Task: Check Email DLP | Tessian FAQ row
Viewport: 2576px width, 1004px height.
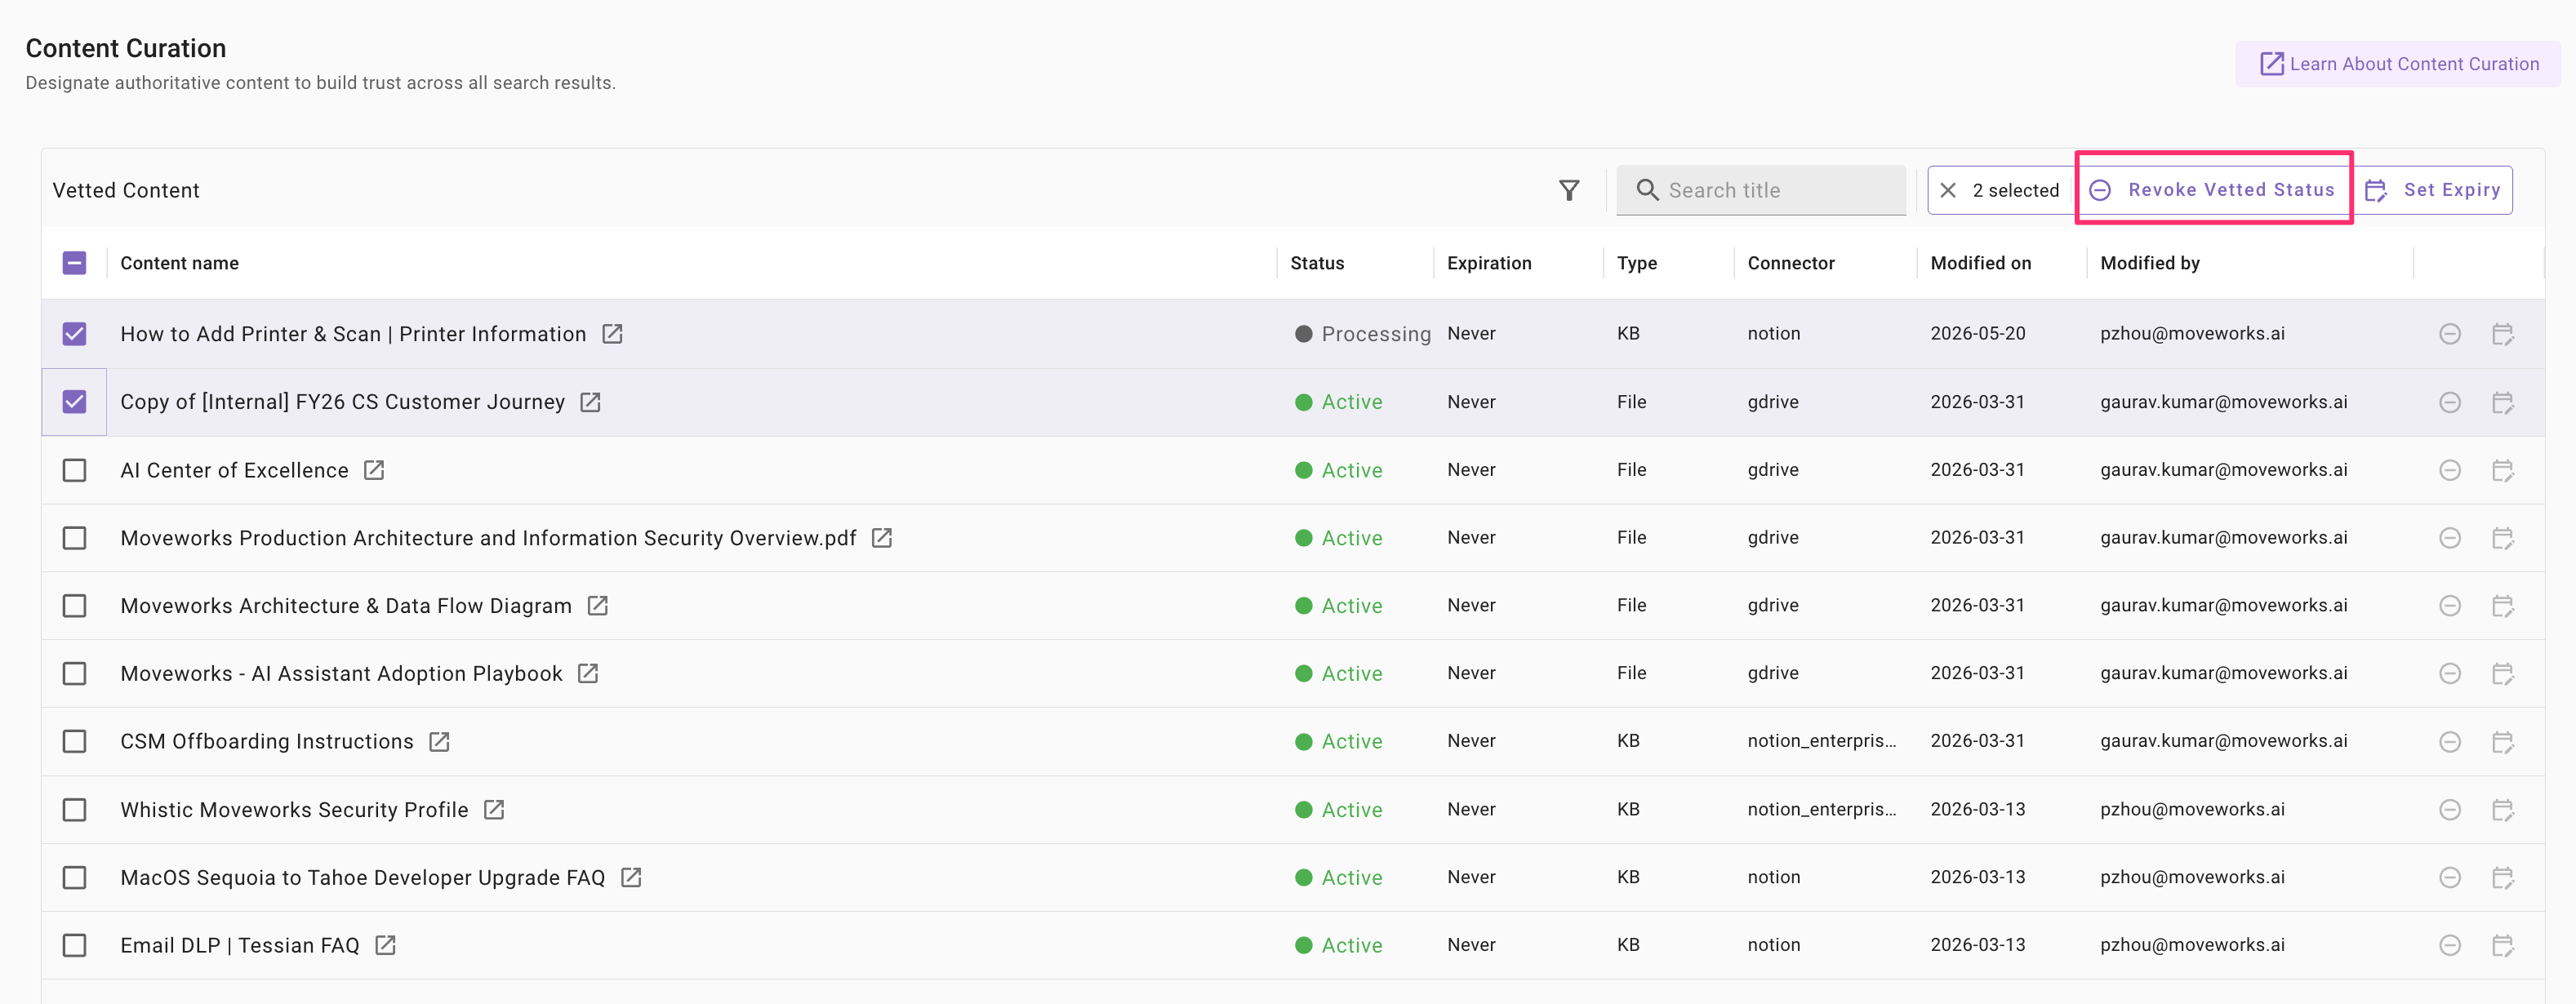Action: tap(74, 945)
